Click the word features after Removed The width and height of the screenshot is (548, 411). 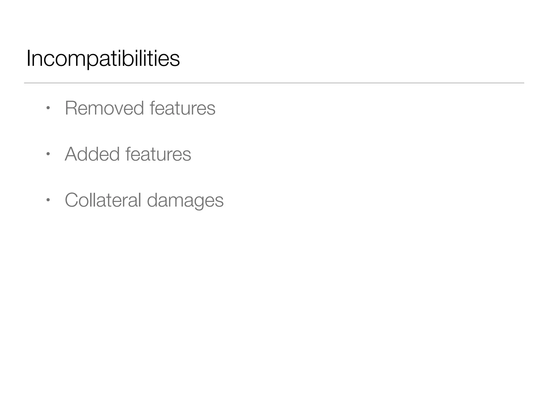(182, 108)
